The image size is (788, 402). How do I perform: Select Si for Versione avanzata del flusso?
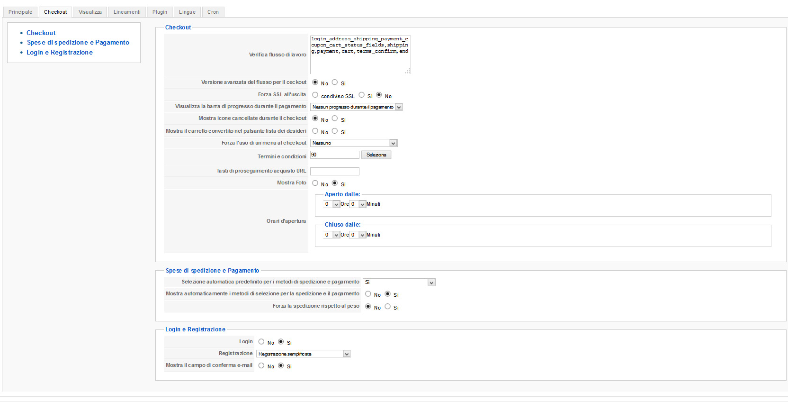(335, 82)
